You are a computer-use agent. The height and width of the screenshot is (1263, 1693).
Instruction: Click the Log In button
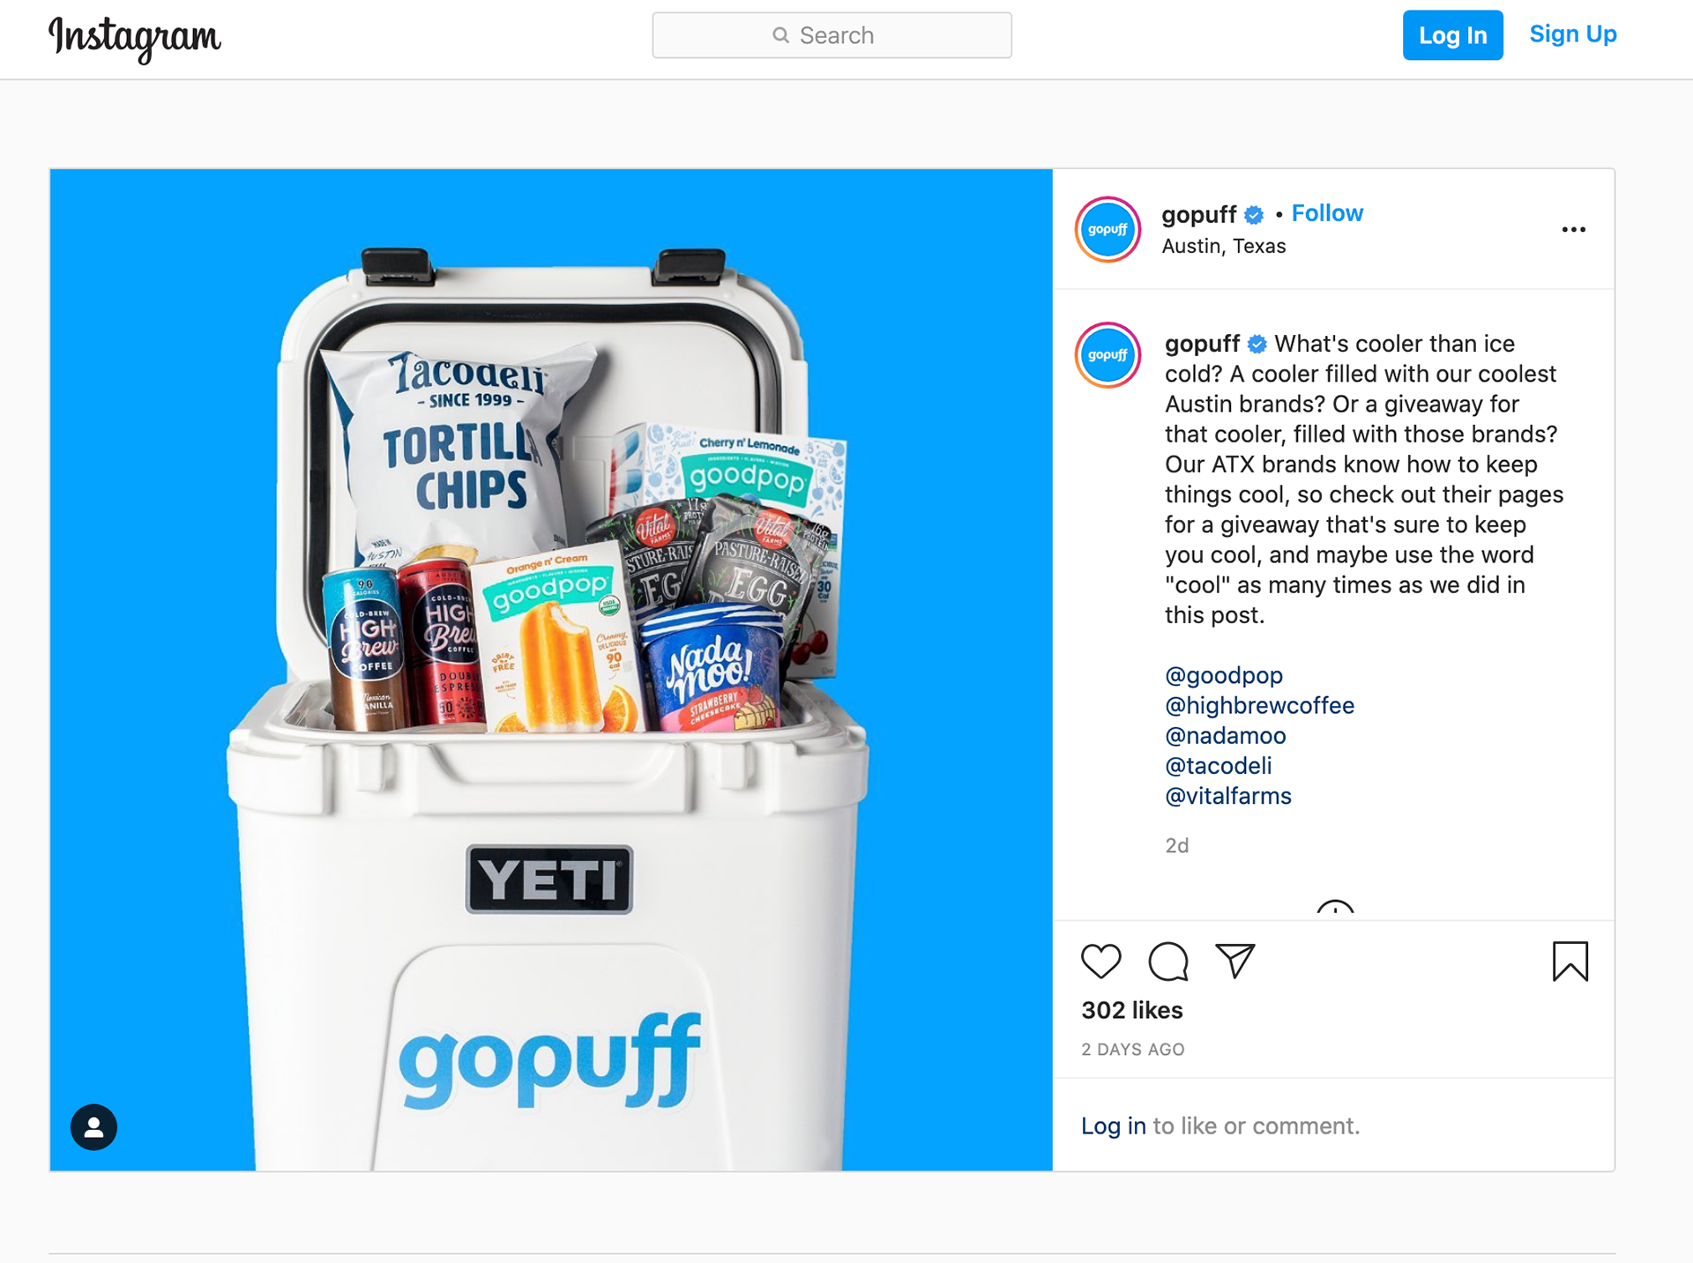click(x=1452, y=35)
